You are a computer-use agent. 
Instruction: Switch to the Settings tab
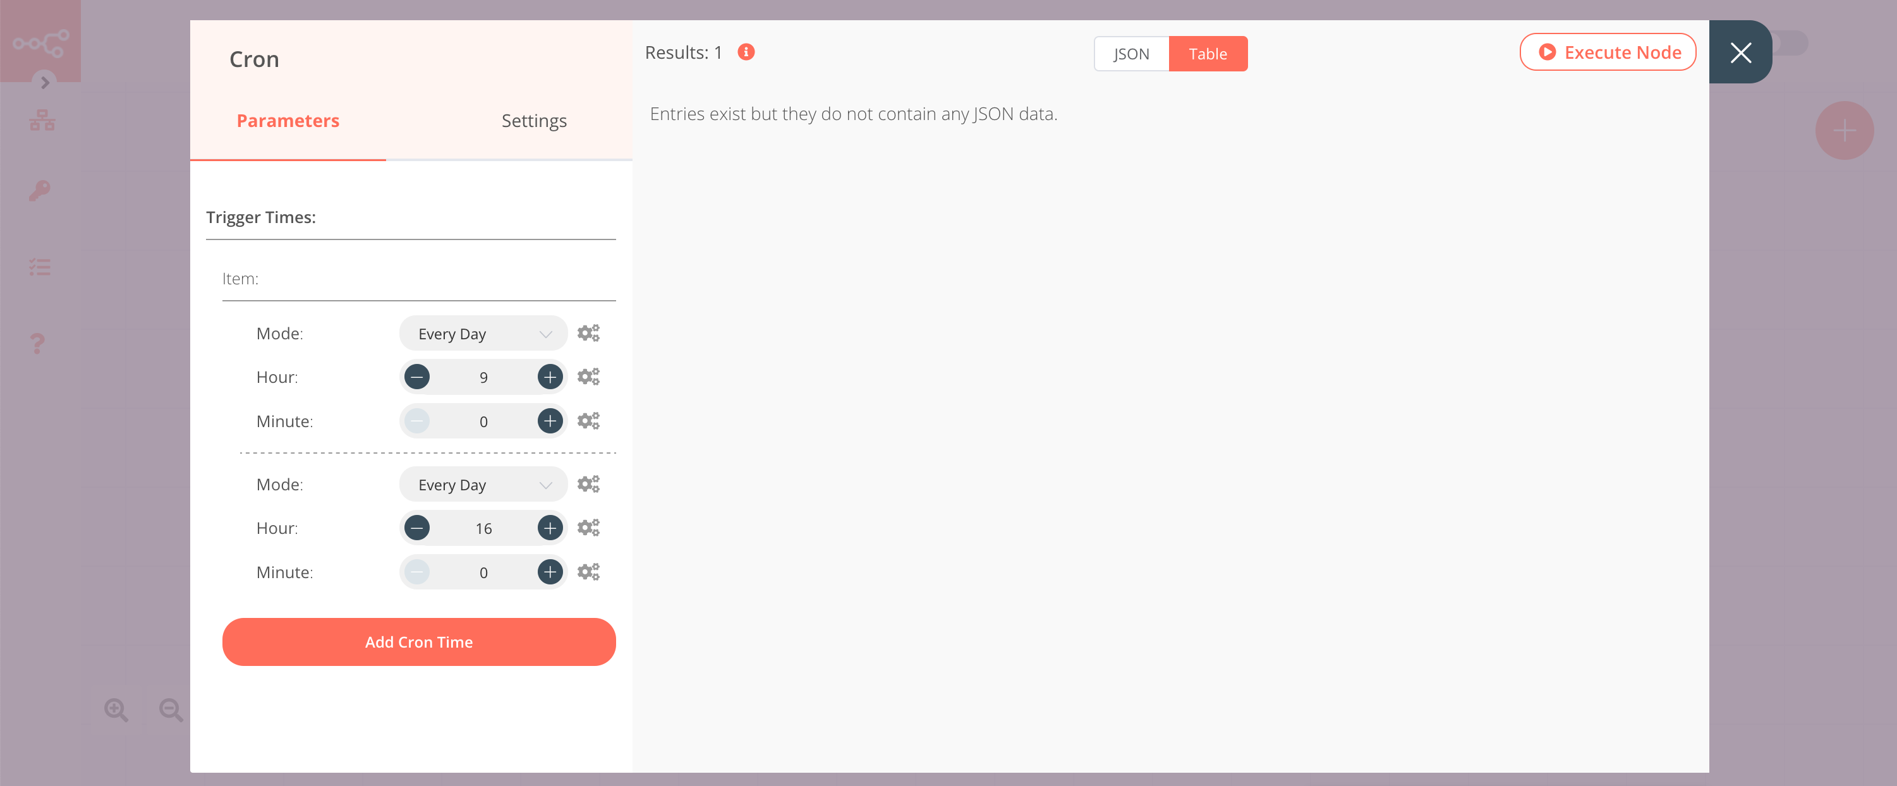tap(534, 120)
